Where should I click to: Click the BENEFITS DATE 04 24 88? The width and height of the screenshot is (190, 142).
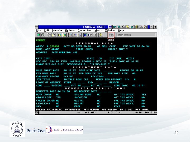[x=64, y=92]
